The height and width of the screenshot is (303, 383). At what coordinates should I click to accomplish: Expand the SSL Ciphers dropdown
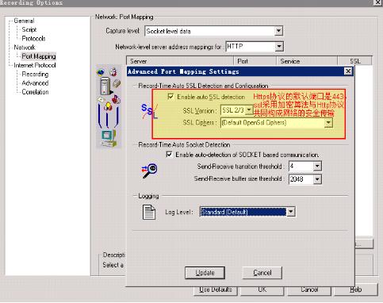(x=328, y=123)
